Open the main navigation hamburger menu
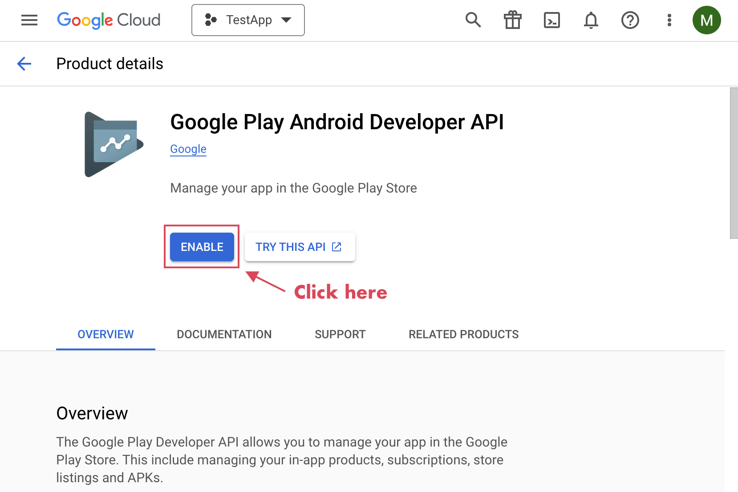Image resolution: width=738 pixels, height=492 pixels. click(x=29, y=20)
